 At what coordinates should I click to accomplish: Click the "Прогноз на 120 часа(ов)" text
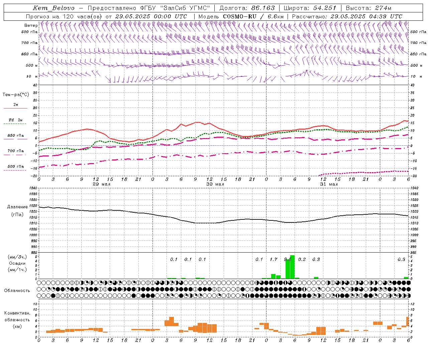(x=65, y=16)
